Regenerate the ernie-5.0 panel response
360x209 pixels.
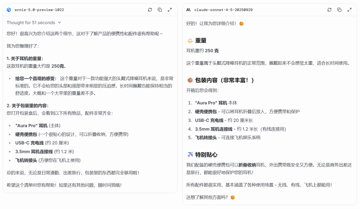150,10
